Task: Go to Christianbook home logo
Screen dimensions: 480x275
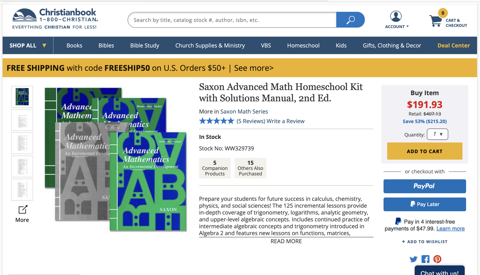Action: point(55,19)
